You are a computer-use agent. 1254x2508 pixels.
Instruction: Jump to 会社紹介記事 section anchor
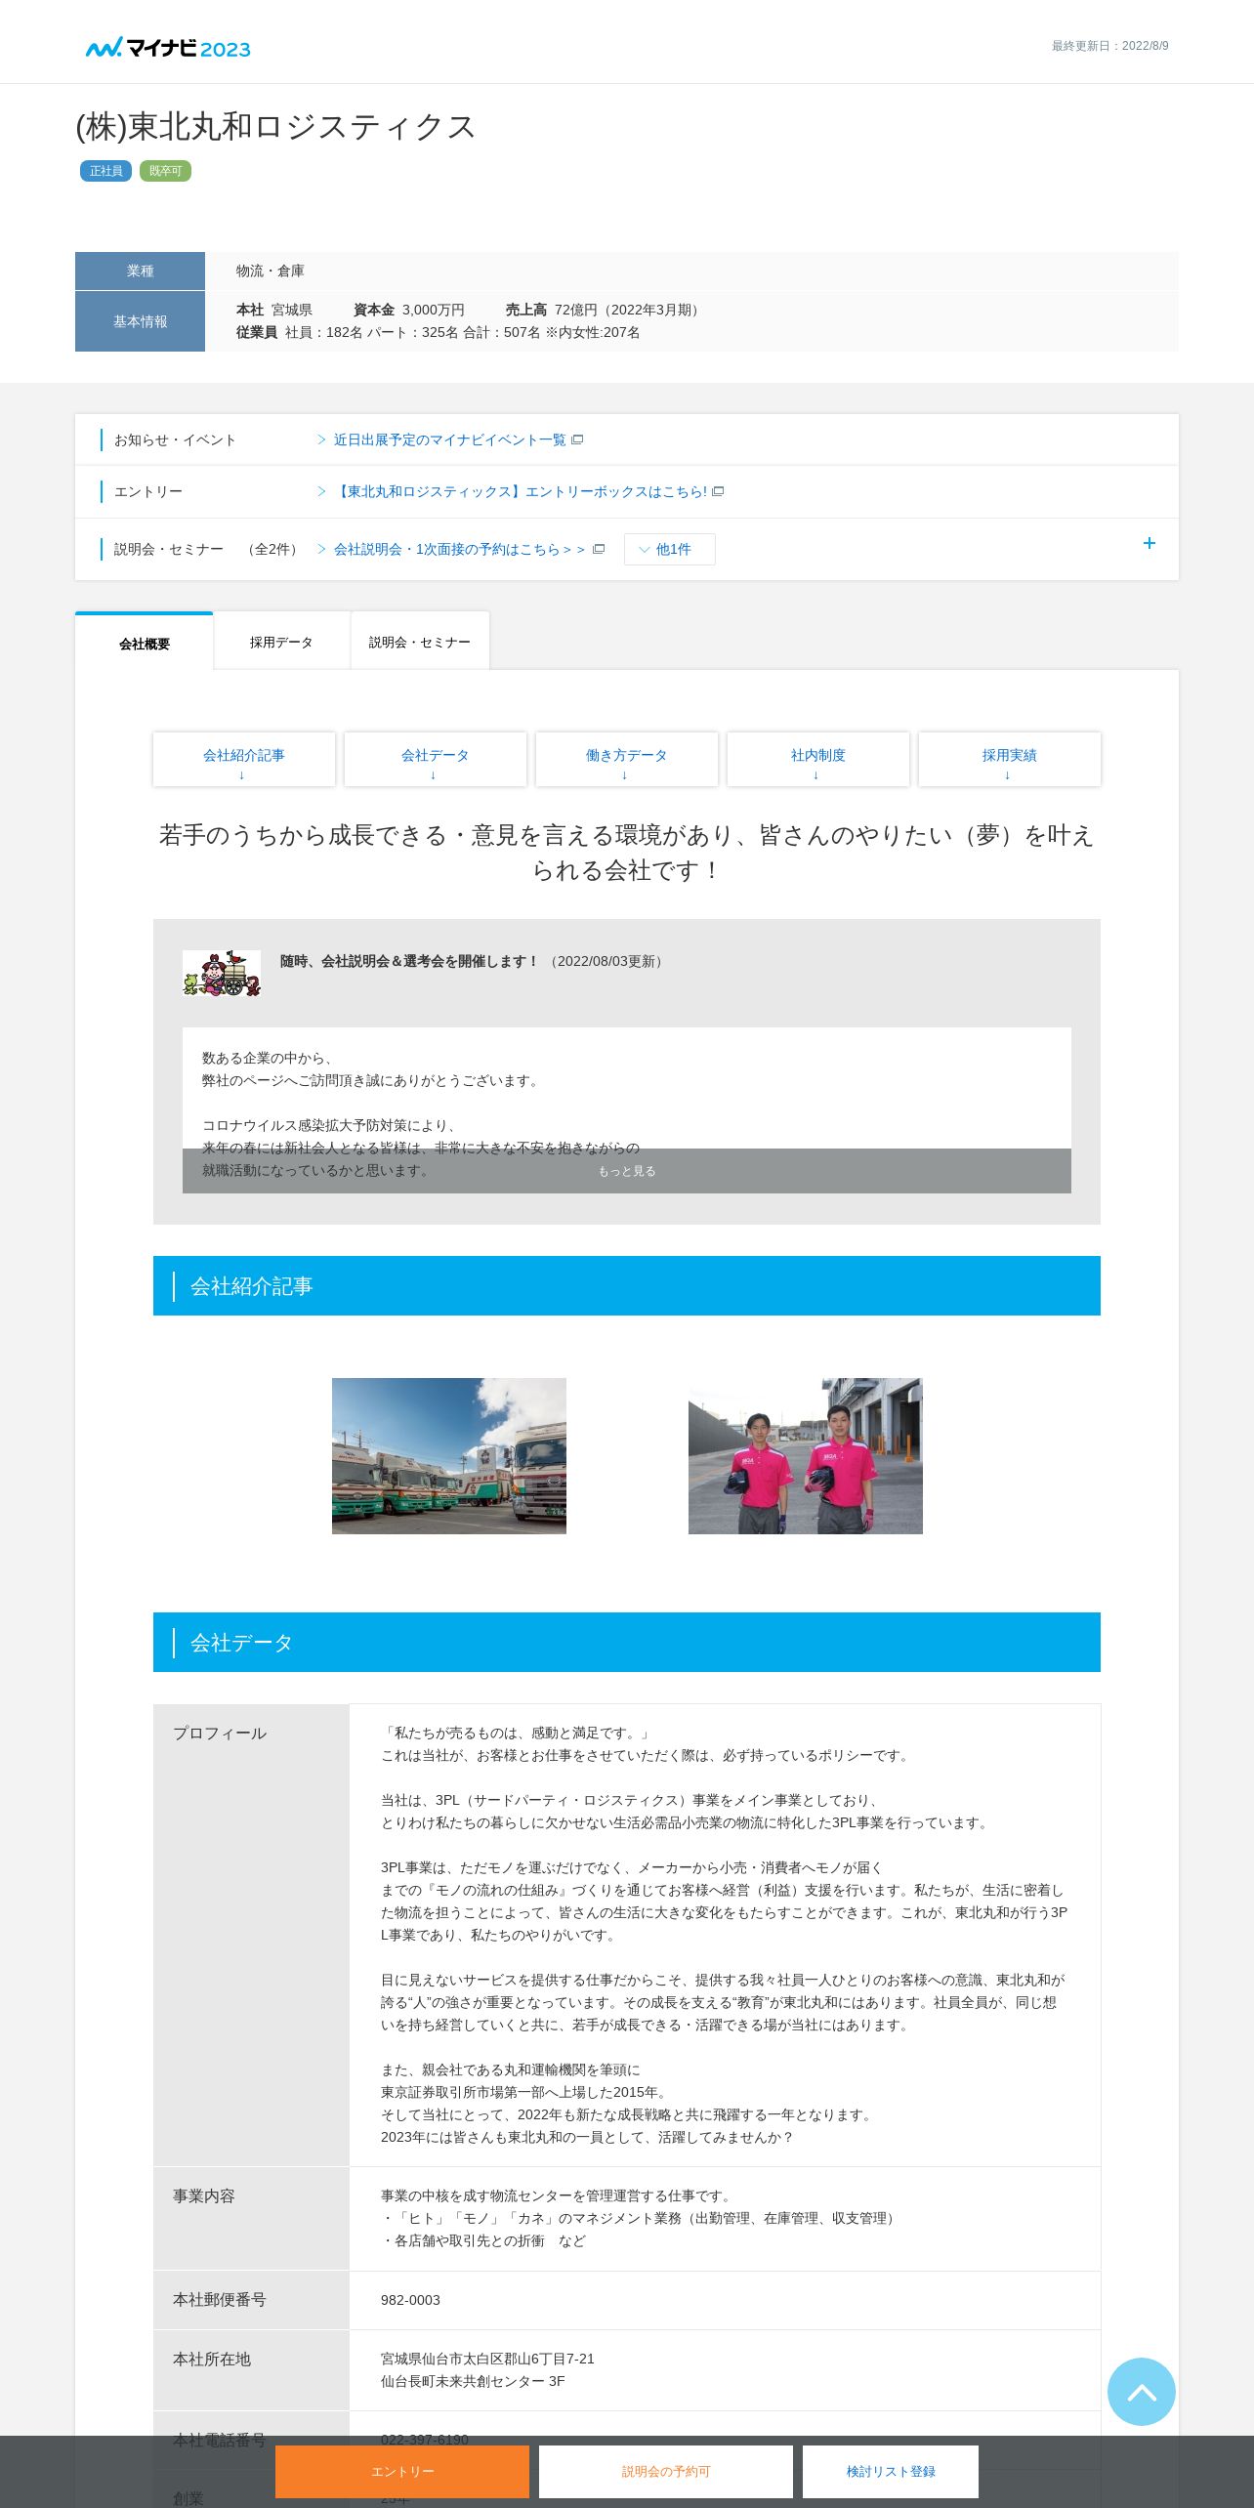244,760
